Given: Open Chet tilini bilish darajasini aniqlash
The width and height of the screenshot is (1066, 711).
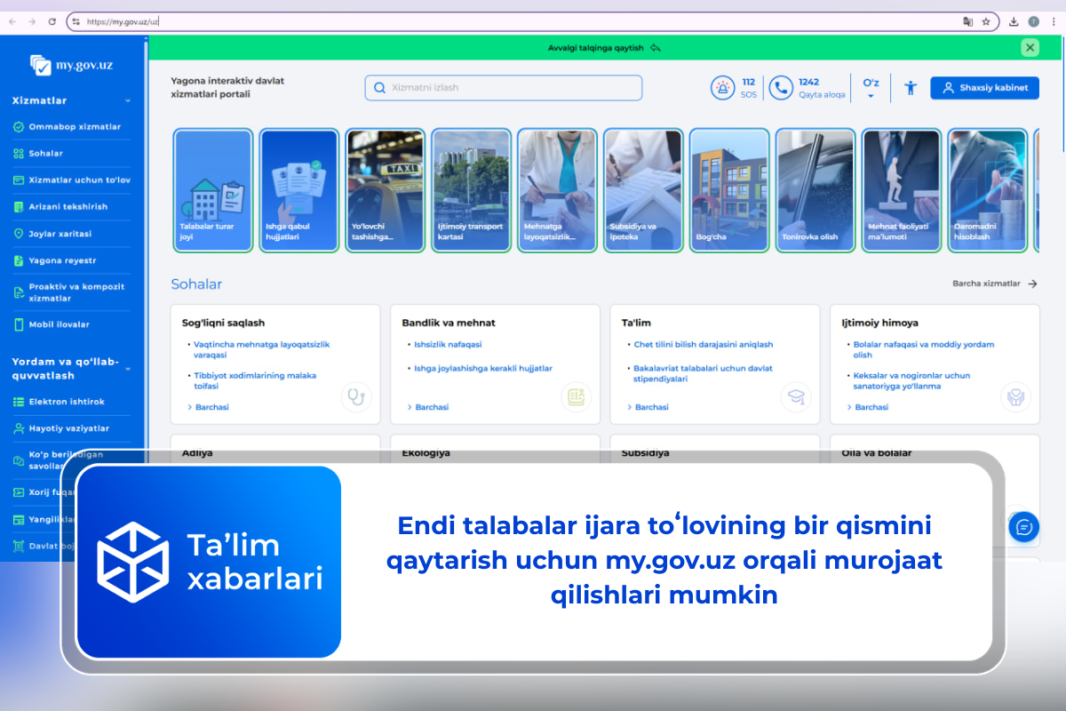Looking at the screenshot, I should 703,344.
